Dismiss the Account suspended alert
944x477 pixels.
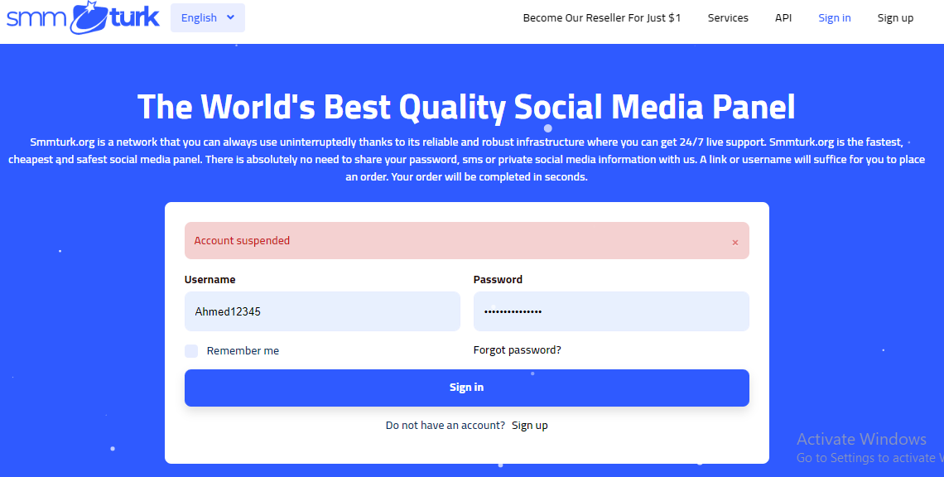[x=735, y=242]
